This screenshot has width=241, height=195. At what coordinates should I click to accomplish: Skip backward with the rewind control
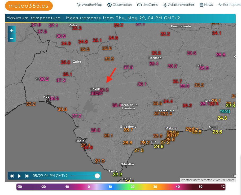[x=12, y=176]
